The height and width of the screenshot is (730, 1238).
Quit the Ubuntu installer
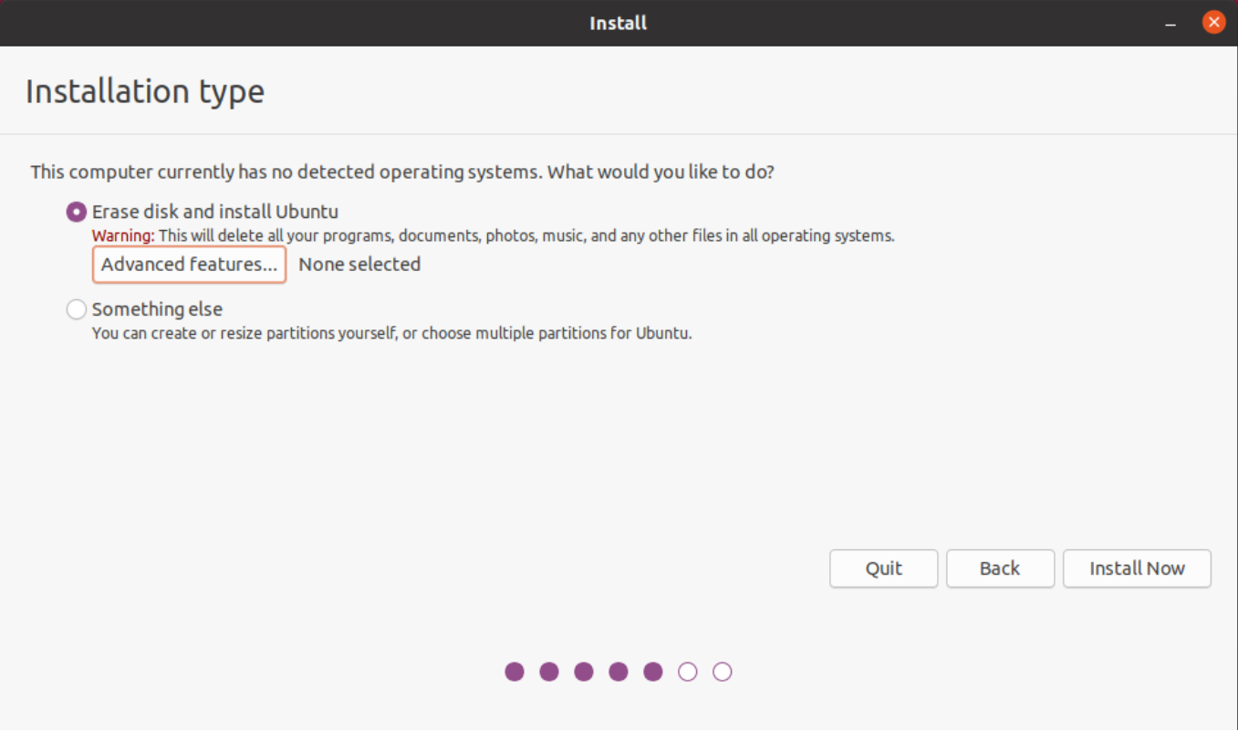click(x=883, y=568)
